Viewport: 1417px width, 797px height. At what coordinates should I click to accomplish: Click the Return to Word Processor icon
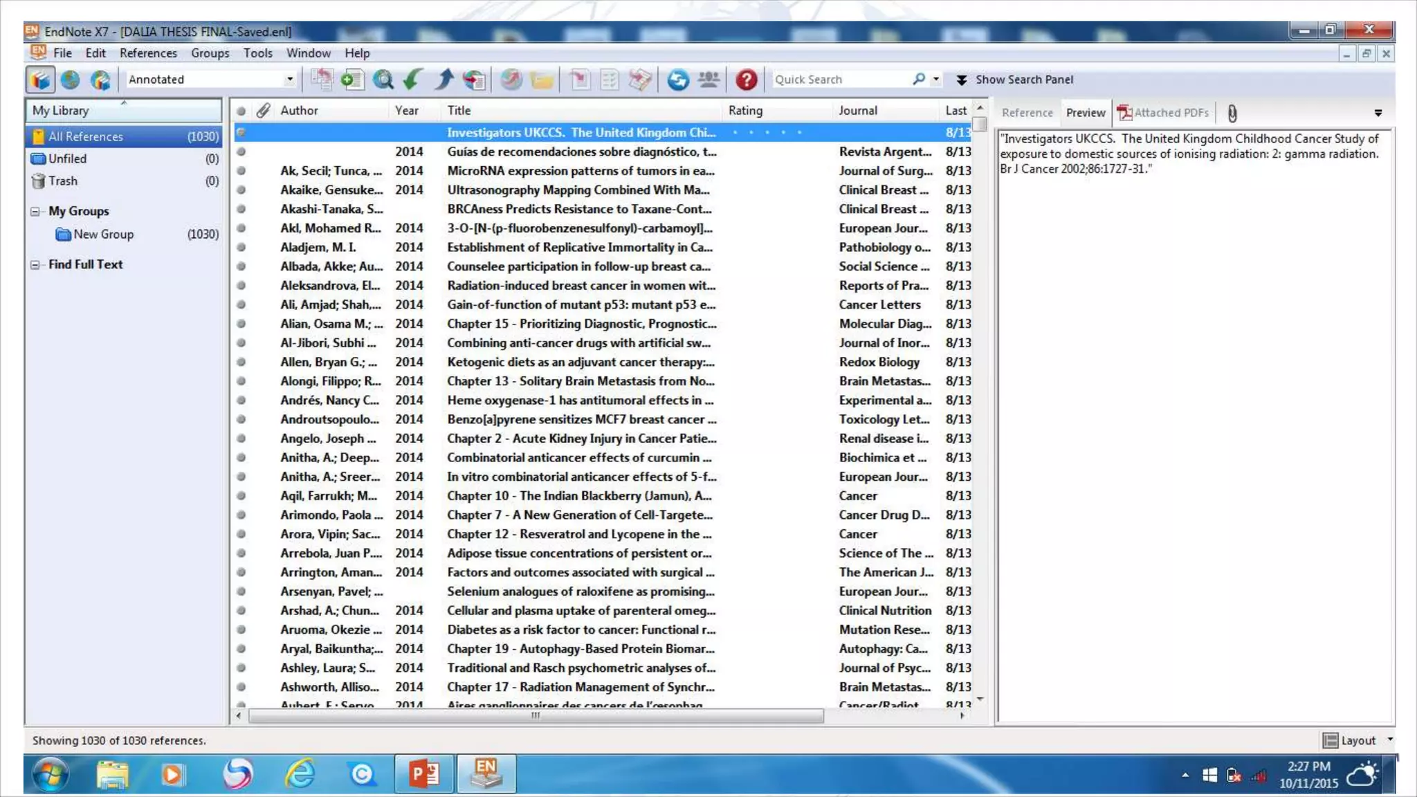[x=640, y=80]
